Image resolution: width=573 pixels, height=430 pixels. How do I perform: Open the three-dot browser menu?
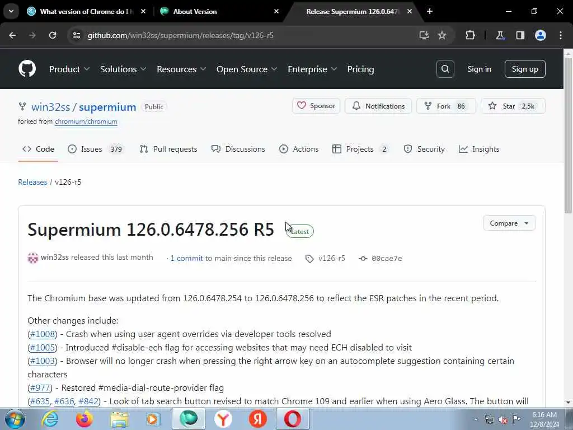coord(561,35)
